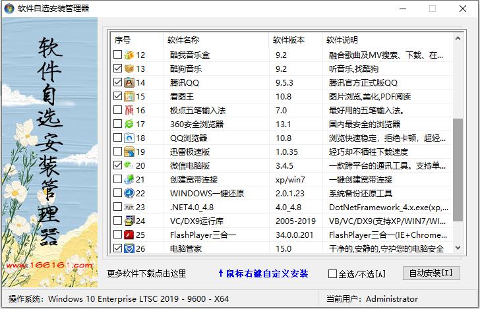480x309 pixels.
Task: Open the 更多软件下载点击这里 link
Action: pyautogui.click(x=146, y=273)
